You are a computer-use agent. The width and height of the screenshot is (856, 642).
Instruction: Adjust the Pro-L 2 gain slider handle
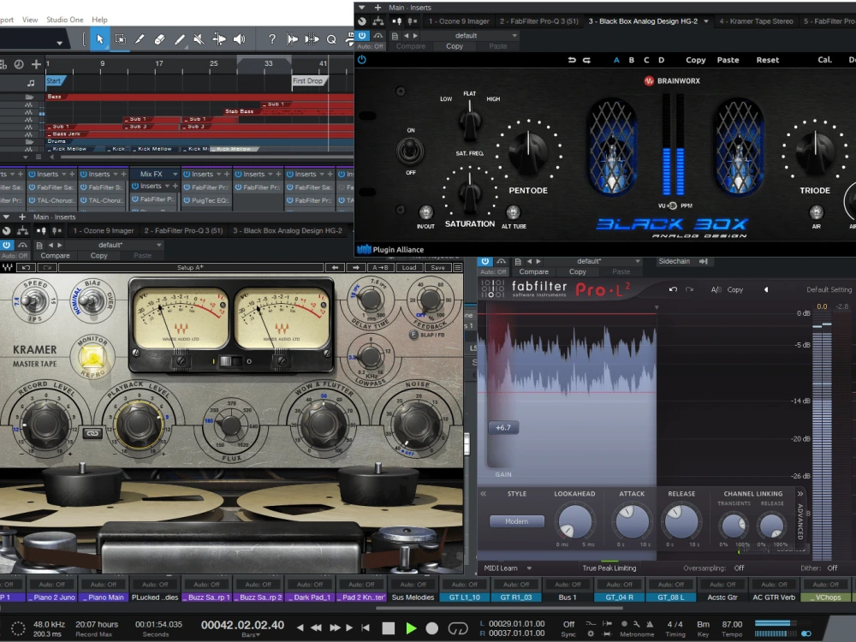pos(502,427)
